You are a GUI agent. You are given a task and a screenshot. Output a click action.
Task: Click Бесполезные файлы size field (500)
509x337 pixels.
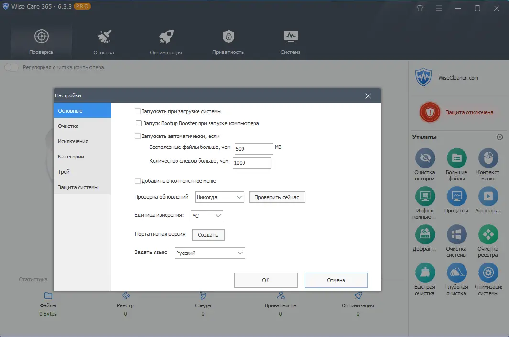click(254, 149)
